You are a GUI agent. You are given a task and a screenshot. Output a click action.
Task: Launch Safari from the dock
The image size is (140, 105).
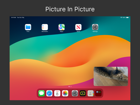tap(49, 93)
